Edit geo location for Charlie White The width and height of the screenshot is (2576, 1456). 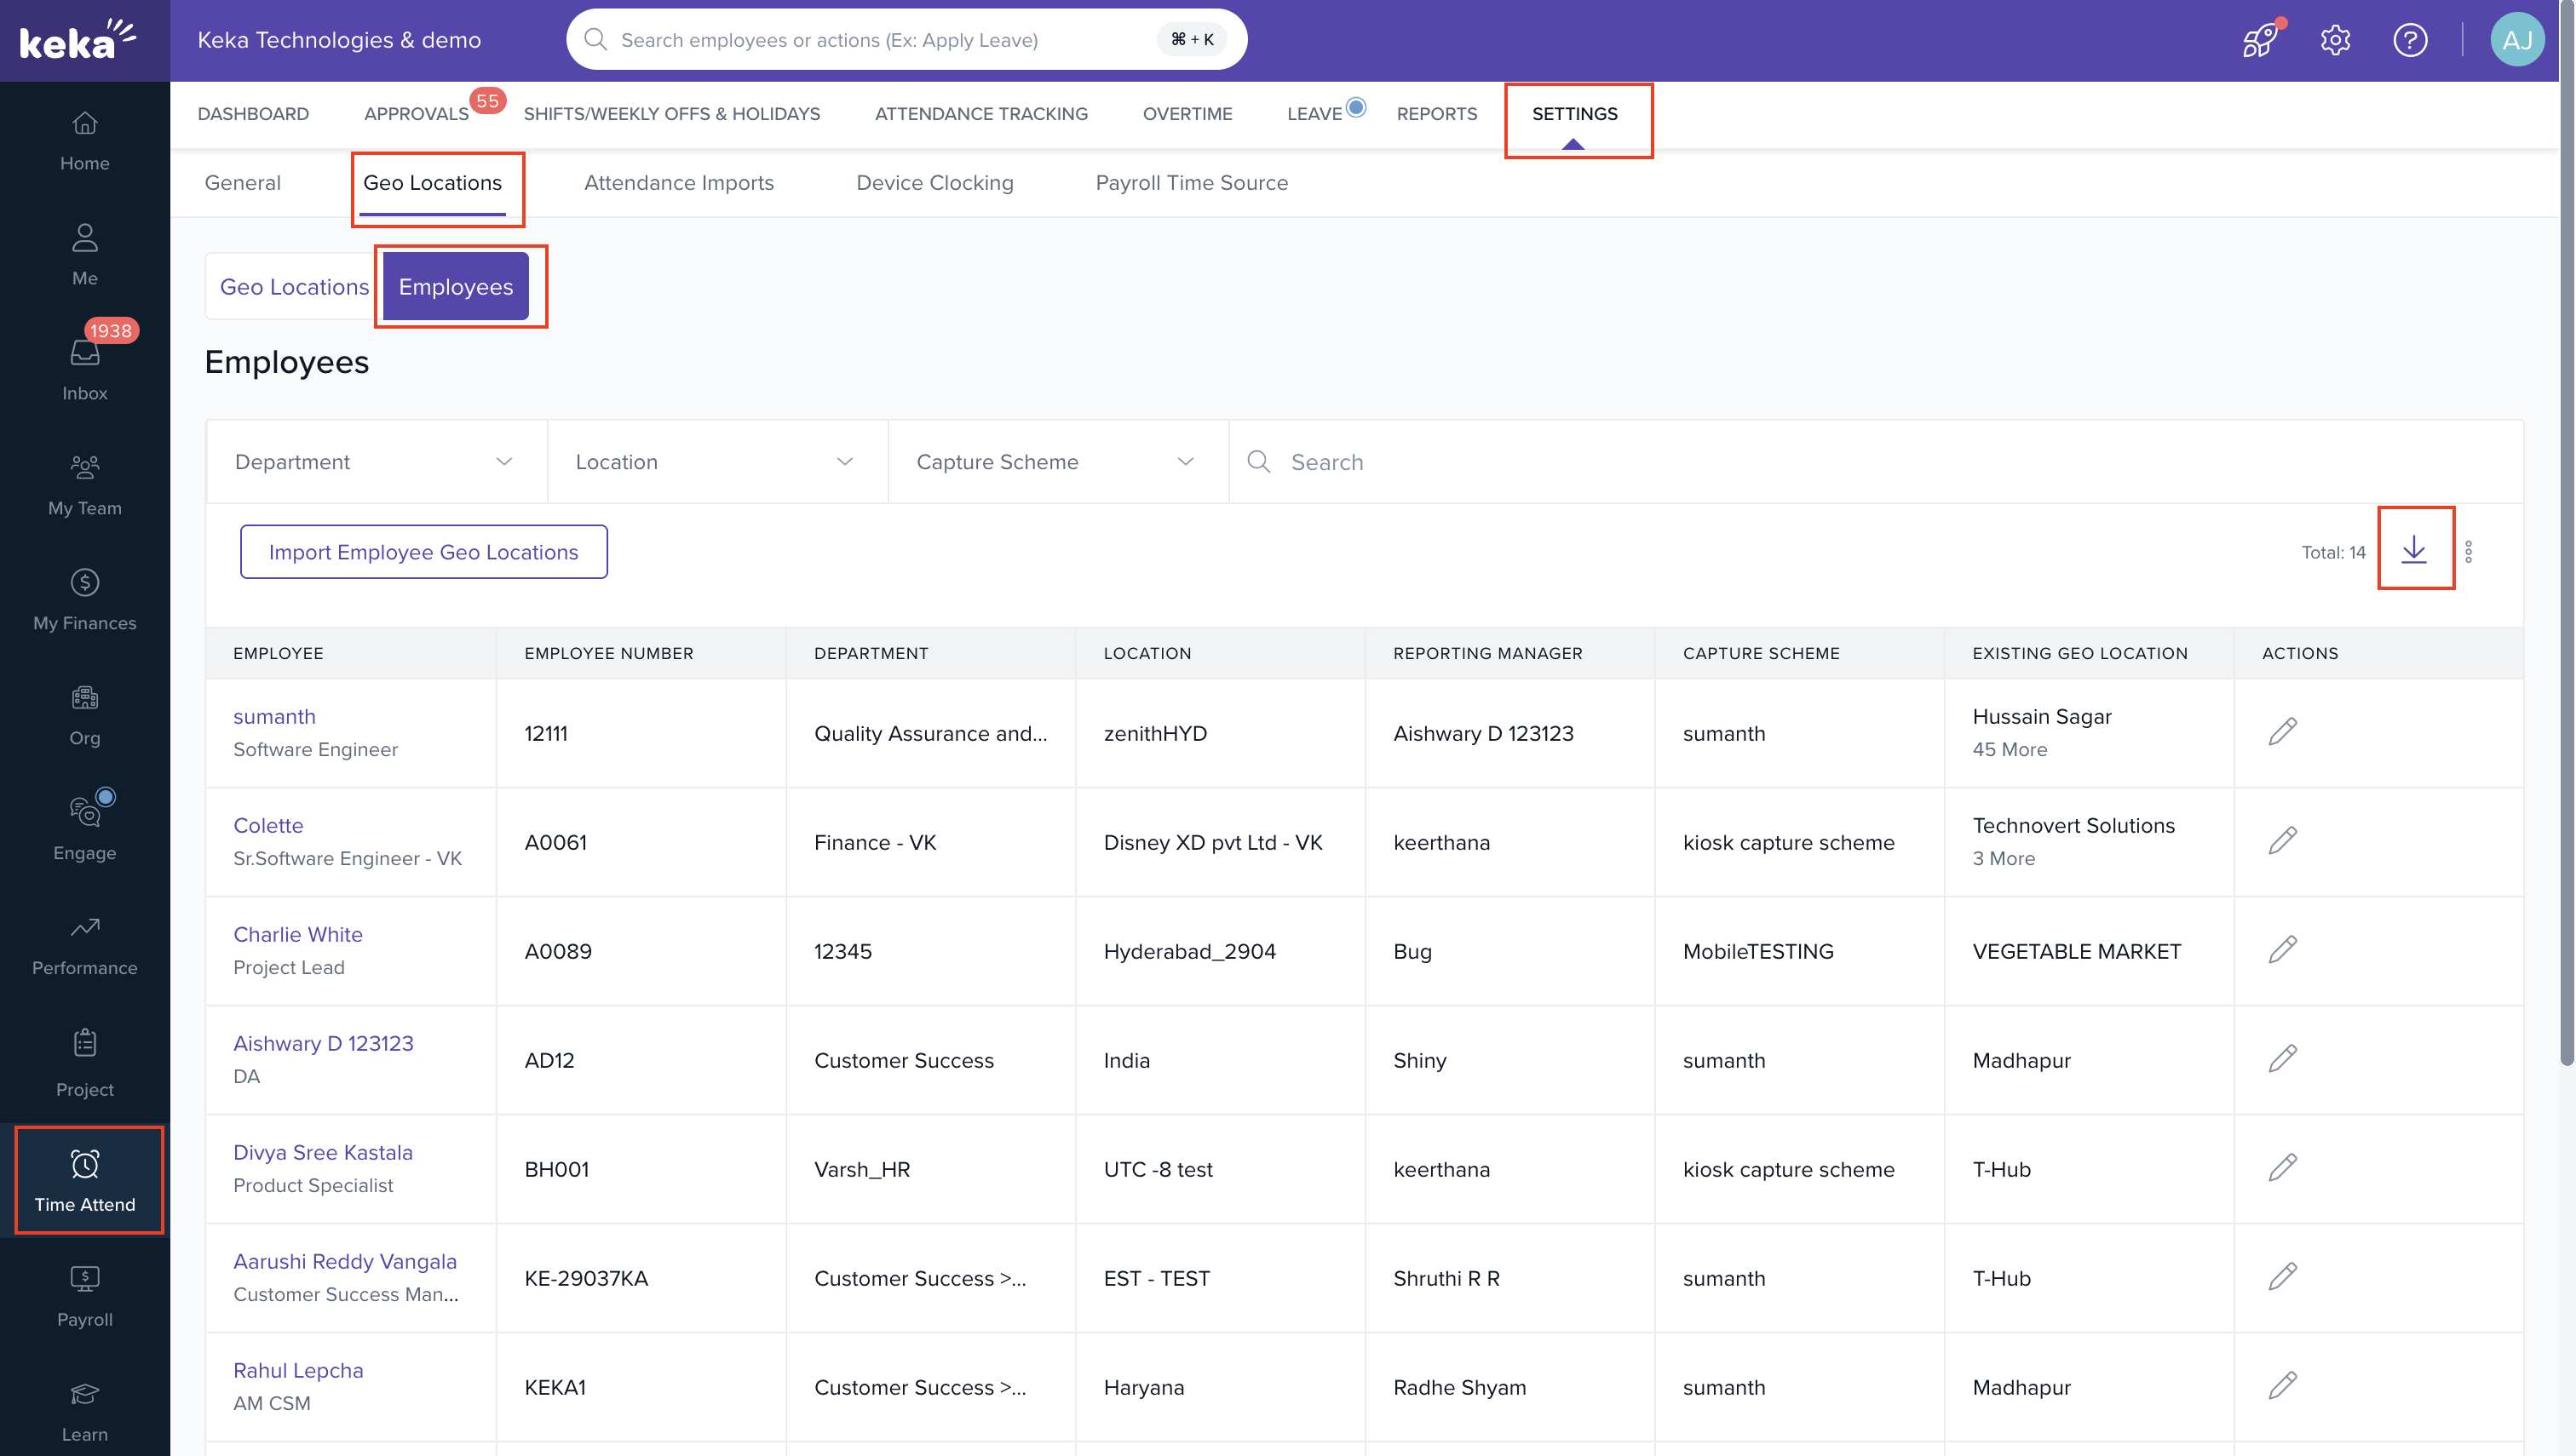pos(2282,950)
